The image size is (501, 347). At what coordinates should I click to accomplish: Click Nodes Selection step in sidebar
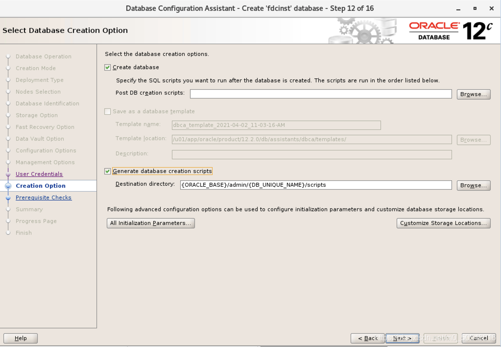pos(38,92)
